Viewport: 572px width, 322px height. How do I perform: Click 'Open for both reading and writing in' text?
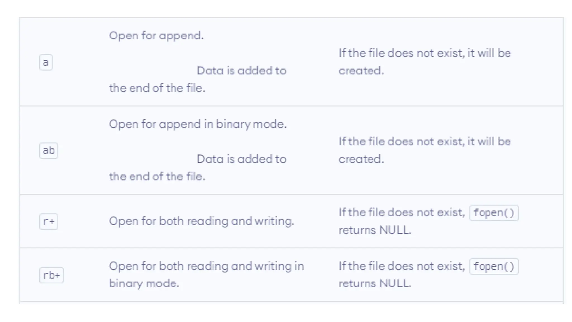206,266
